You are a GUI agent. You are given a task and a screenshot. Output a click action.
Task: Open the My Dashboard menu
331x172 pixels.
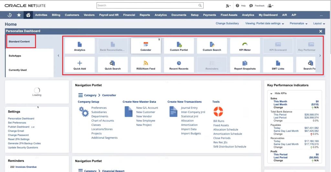268,15
